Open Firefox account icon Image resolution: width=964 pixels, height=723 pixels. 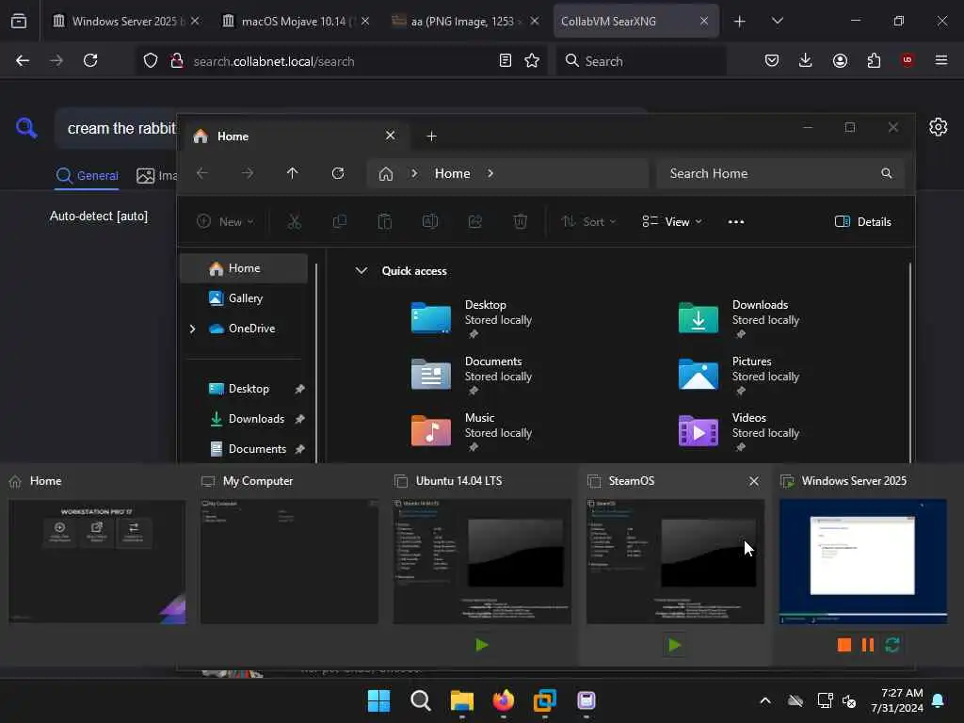840,60
